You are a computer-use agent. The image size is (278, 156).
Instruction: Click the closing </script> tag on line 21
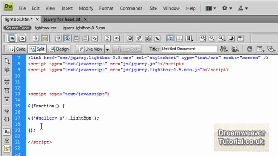[x=40, y=142]
